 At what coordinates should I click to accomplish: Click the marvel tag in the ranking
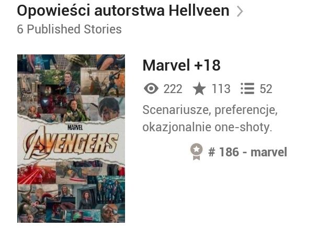(x=269, y=152)
